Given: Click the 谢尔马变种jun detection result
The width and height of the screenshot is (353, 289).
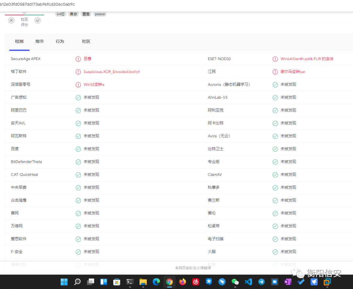Looking at the screenshot, I should pos(293,72).
